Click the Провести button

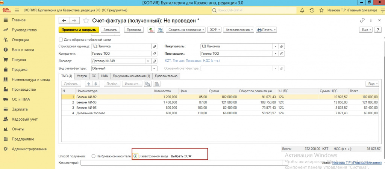(x=134, y=30)
